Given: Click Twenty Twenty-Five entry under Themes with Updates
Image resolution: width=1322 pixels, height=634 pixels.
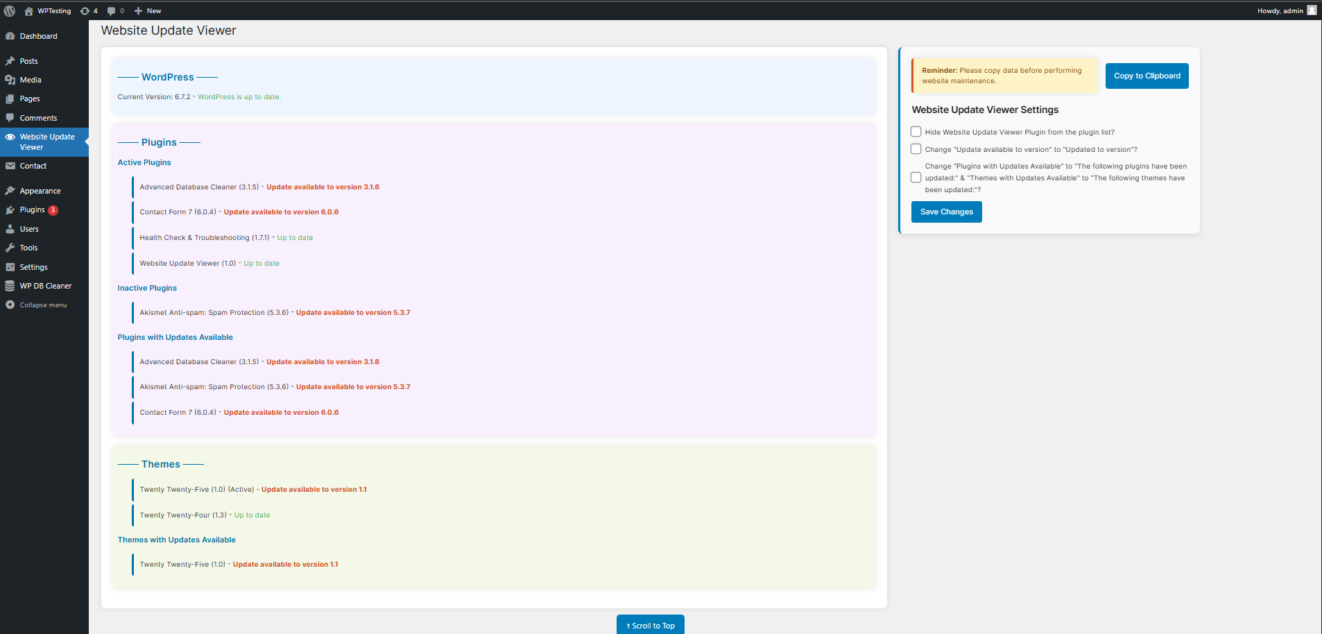Looking at the screenshot, I should 239,565.
